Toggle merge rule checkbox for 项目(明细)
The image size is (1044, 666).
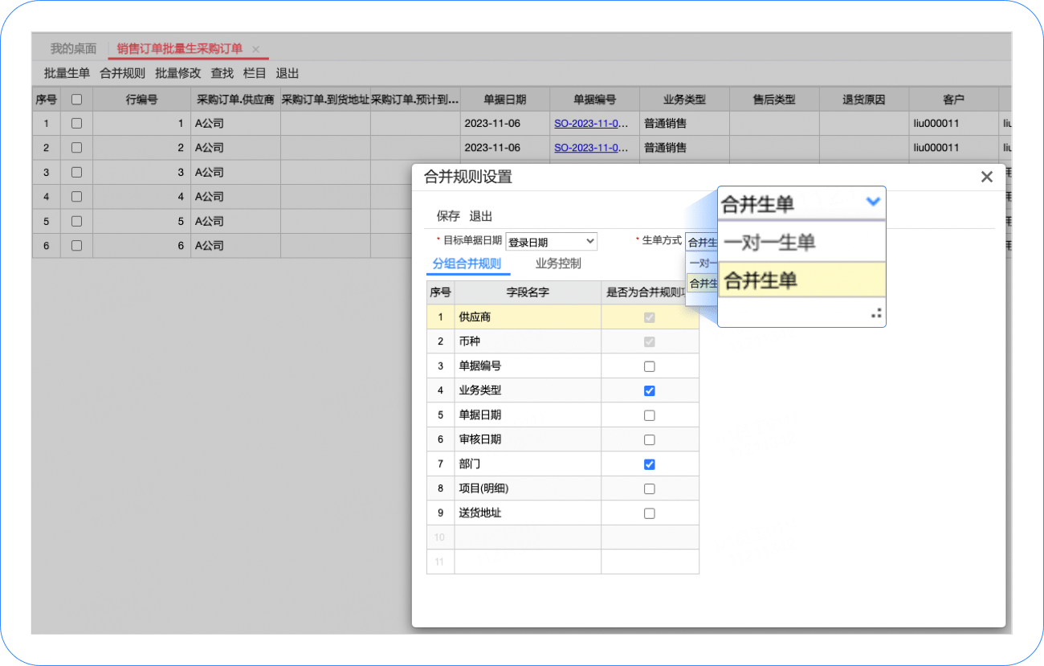click(x=650, y=488)
